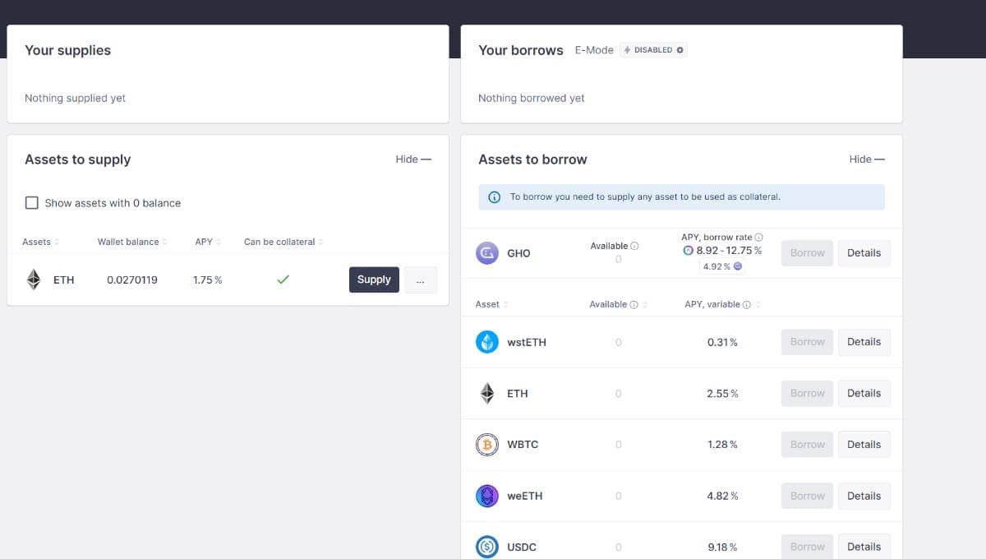Viewport: 986px width, 559px height.
Task: Collapse Assets to supply with Hide
Action: tap(412, 159)
